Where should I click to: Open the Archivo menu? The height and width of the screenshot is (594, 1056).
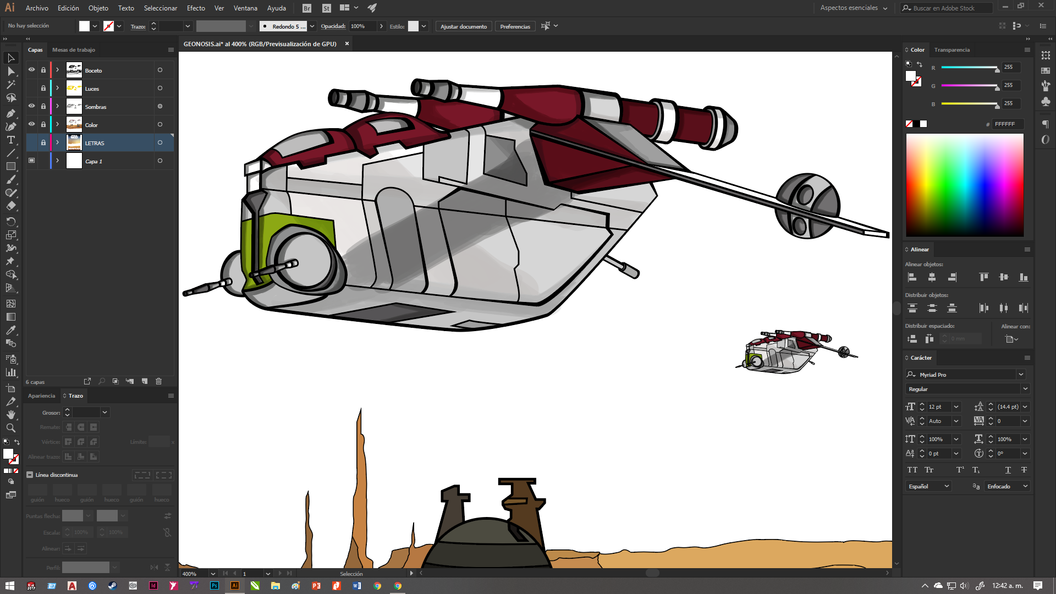(x=37, y=8)
